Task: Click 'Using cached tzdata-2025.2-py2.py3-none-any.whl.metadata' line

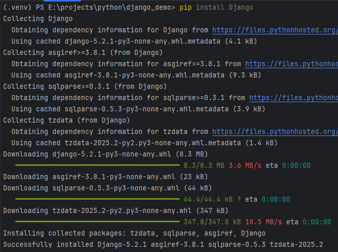Action: [145, 143]
